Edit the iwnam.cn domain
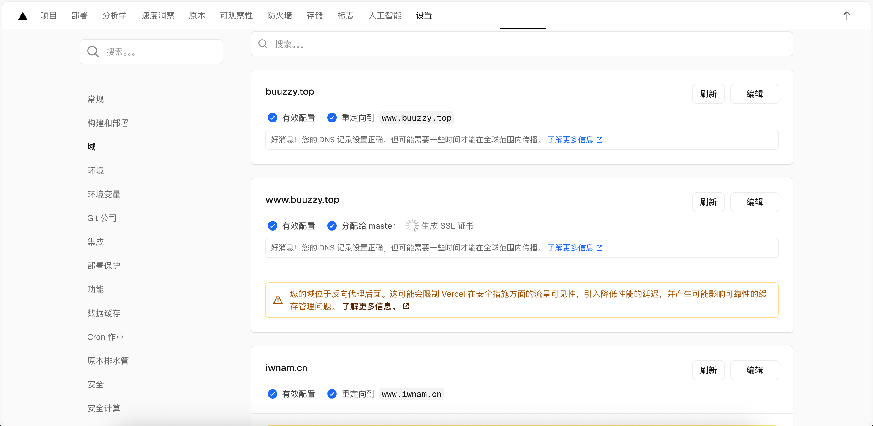Image resolution: width=873 pixels, height=426 pixels. click(x=755, y=370)
